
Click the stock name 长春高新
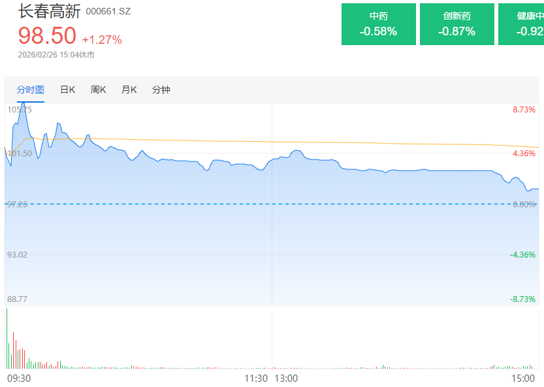[49, 11]
